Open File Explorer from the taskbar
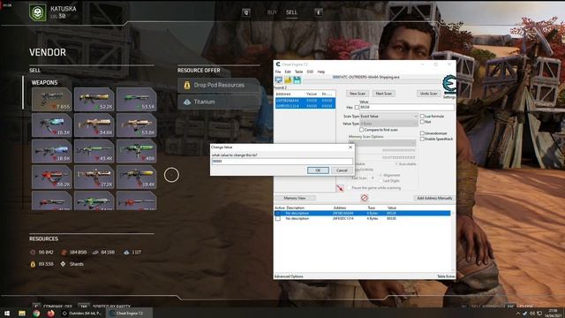Image resolution: width=565 pixels, height=318 pixels. [x=22, y=314]
